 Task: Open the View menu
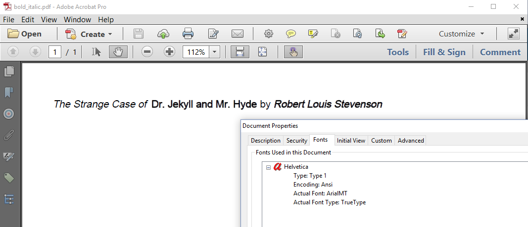coord(49,19)
